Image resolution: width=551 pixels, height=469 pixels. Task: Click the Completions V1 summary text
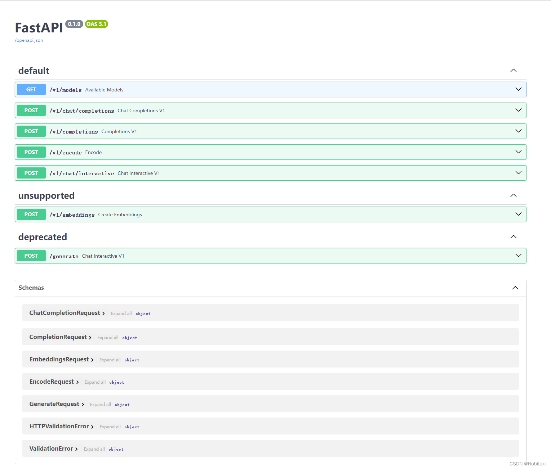pos(119,132)
